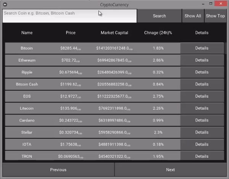
Task: Select the Cardano name cell
Action: coord(27,120)
